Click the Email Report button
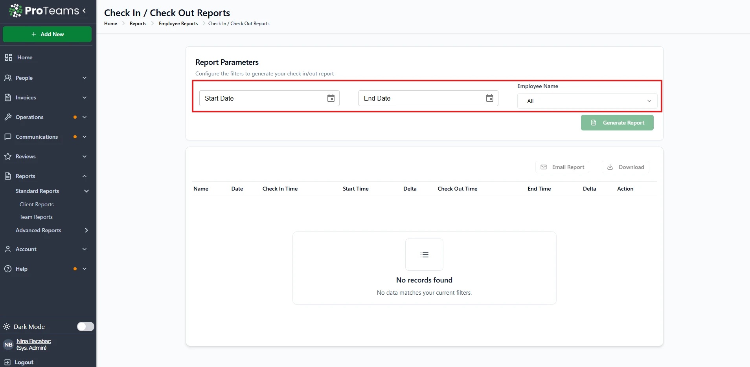Image resolution: width=750 pixels, height=367 pixels. 562,167
